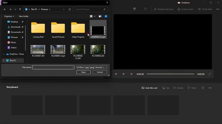222x124 pixels.
Task: Click the storyboard Text tool
Action: click(x=166, y=88)
